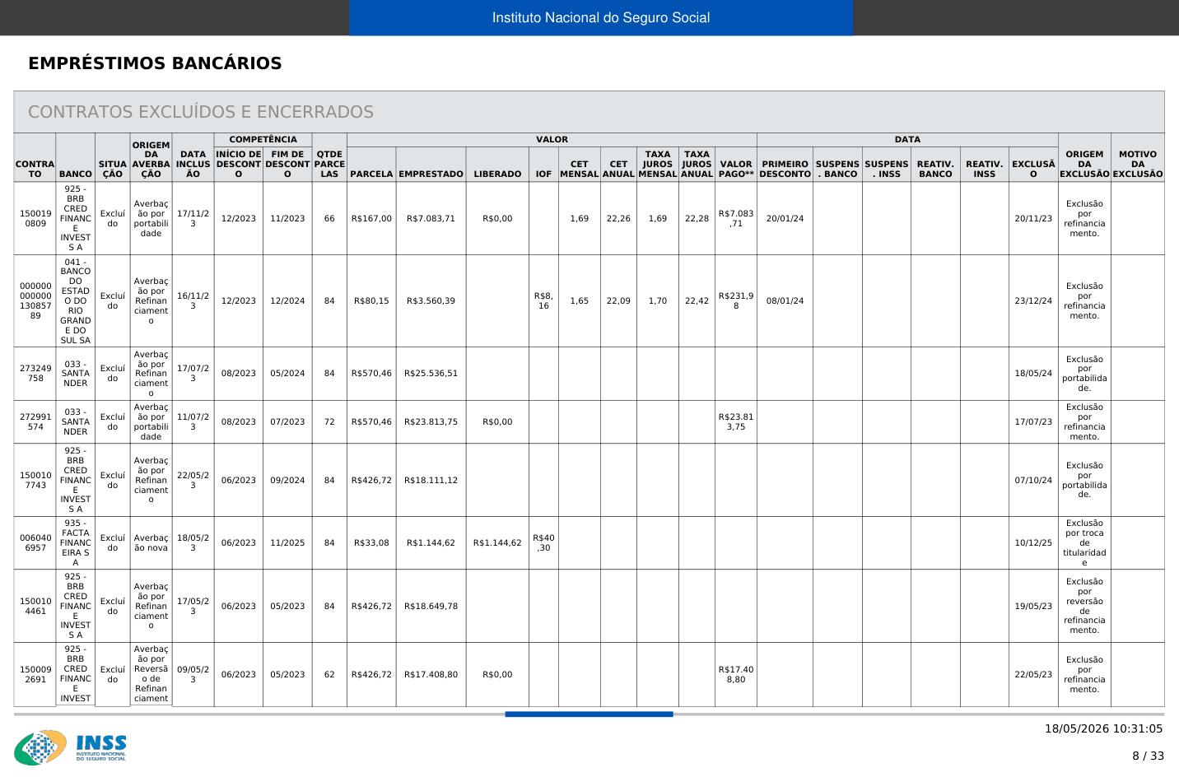
Task: Click the parcel value R$80,15
Action: coord(371,300)
